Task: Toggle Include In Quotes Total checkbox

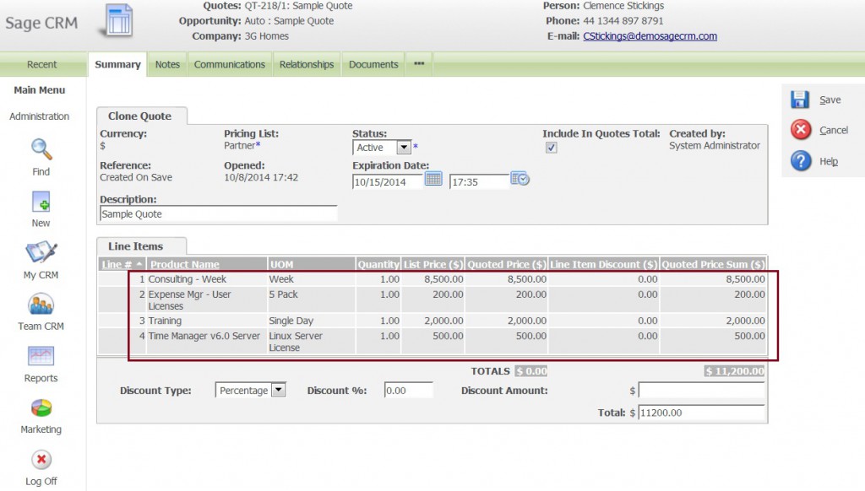Action: 551,147
